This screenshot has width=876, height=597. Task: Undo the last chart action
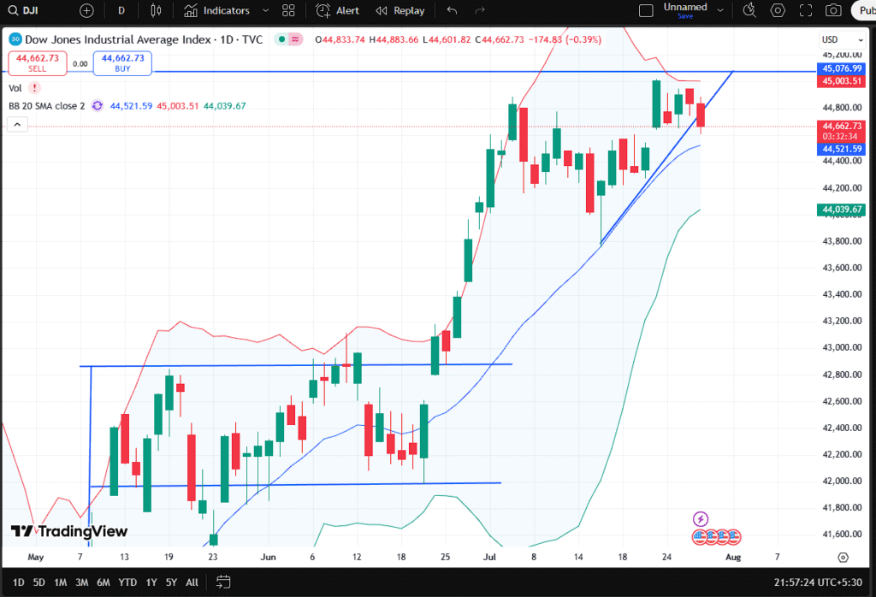452,10
